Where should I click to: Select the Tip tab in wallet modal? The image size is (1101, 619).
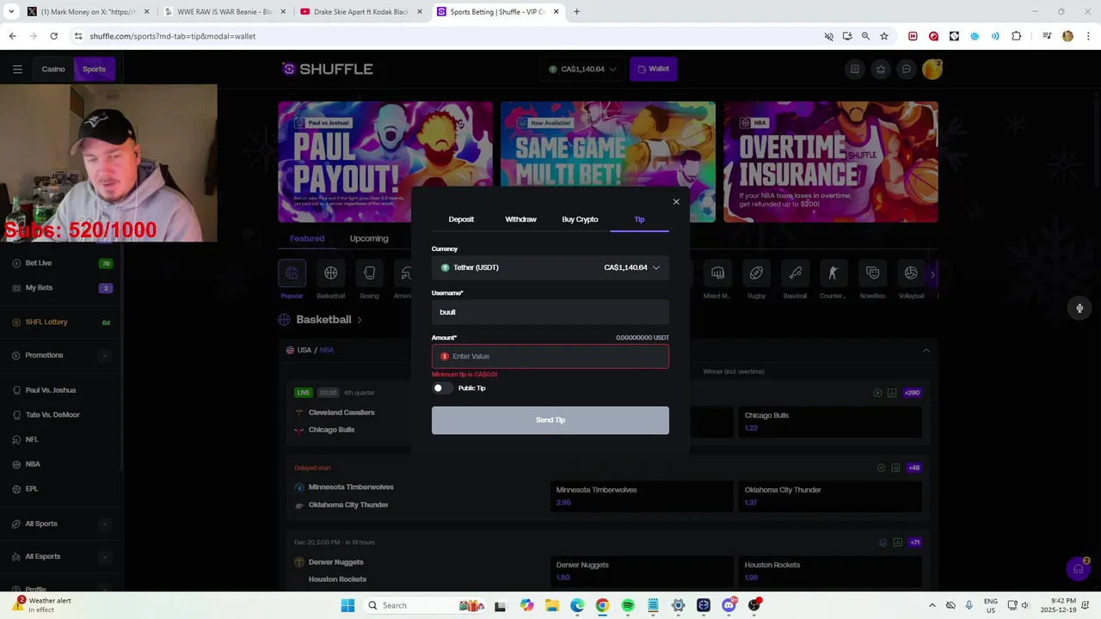click(639, 219)
